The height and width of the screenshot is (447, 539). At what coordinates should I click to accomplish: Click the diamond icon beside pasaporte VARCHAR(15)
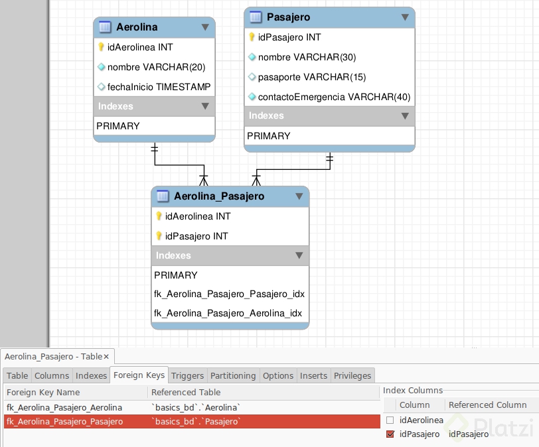tap(252, 77)
